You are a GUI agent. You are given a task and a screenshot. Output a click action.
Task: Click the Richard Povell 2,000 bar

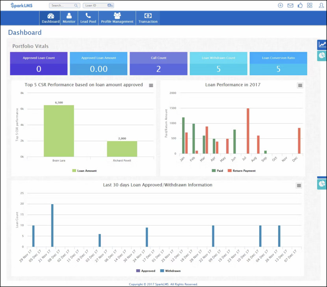pyautogui.click(x=122, y=149)
